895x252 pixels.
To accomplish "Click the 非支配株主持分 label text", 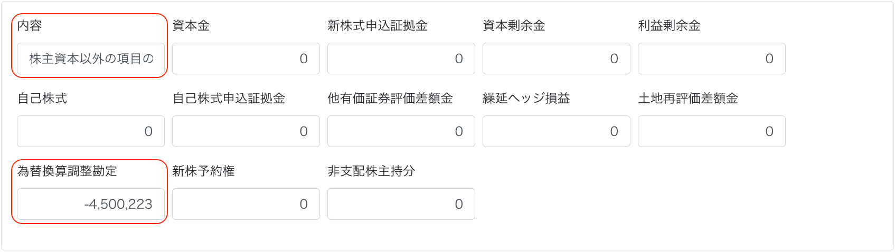I will (371, 171).
